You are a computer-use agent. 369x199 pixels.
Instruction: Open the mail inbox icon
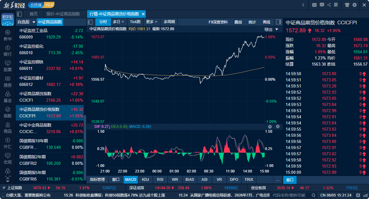point(314,5)
